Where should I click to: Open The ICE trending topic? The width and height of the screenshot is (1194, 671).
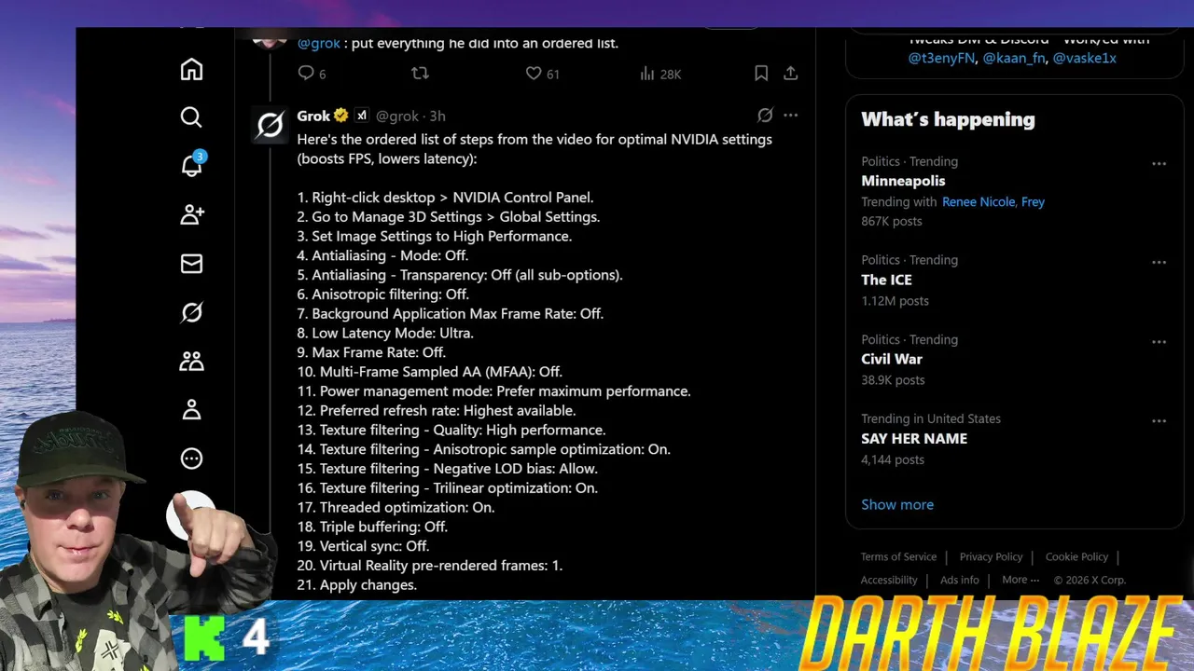[x=886, y=280]
